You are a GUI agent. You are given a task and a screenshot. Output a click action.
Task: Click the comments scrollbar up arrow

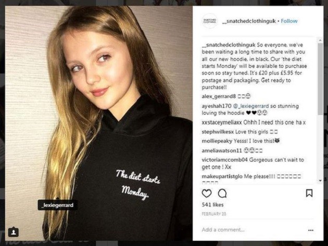tap(320, 40)
